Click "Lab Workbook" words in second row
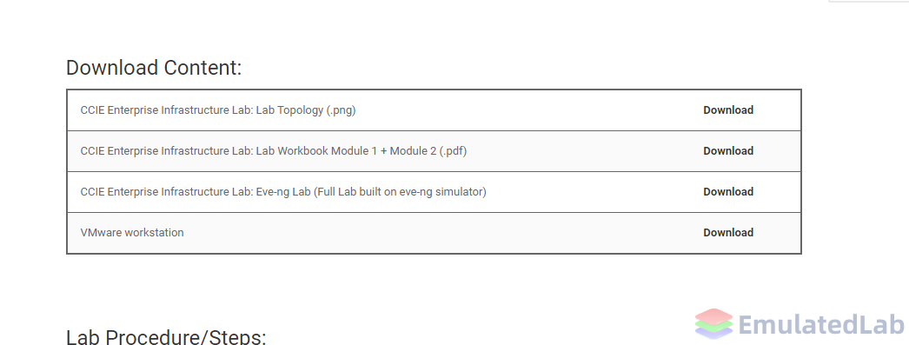This screenshot has height=345, width=909. (292, 150)
